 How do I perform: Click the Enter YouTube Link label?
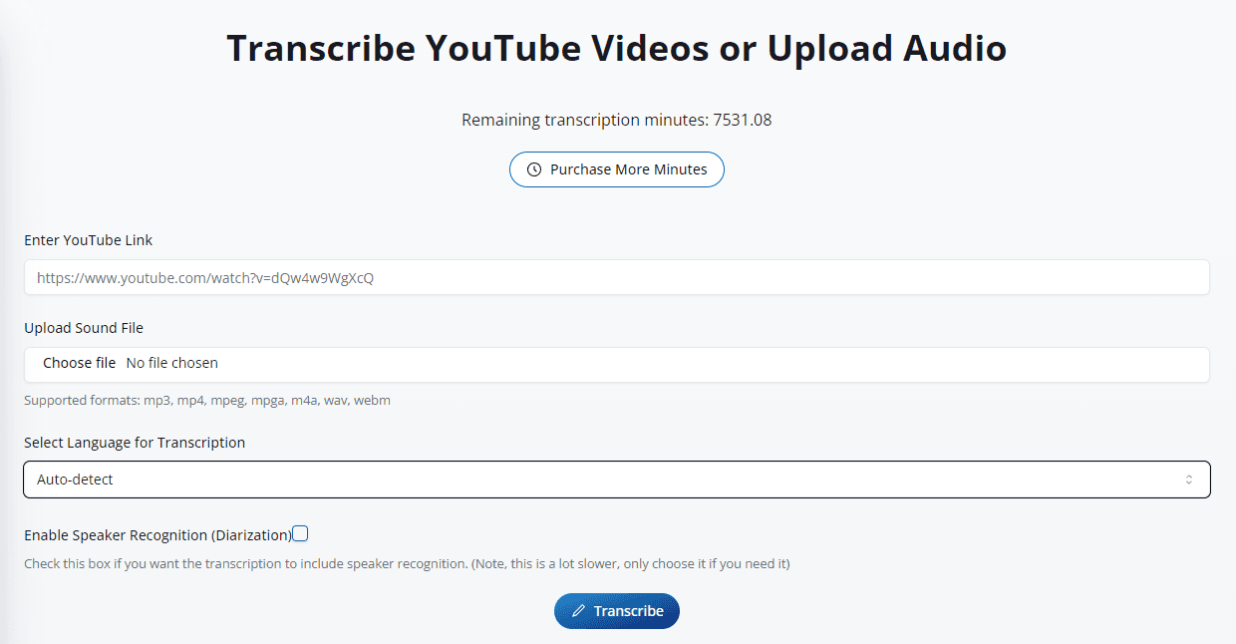coord(89,240)
